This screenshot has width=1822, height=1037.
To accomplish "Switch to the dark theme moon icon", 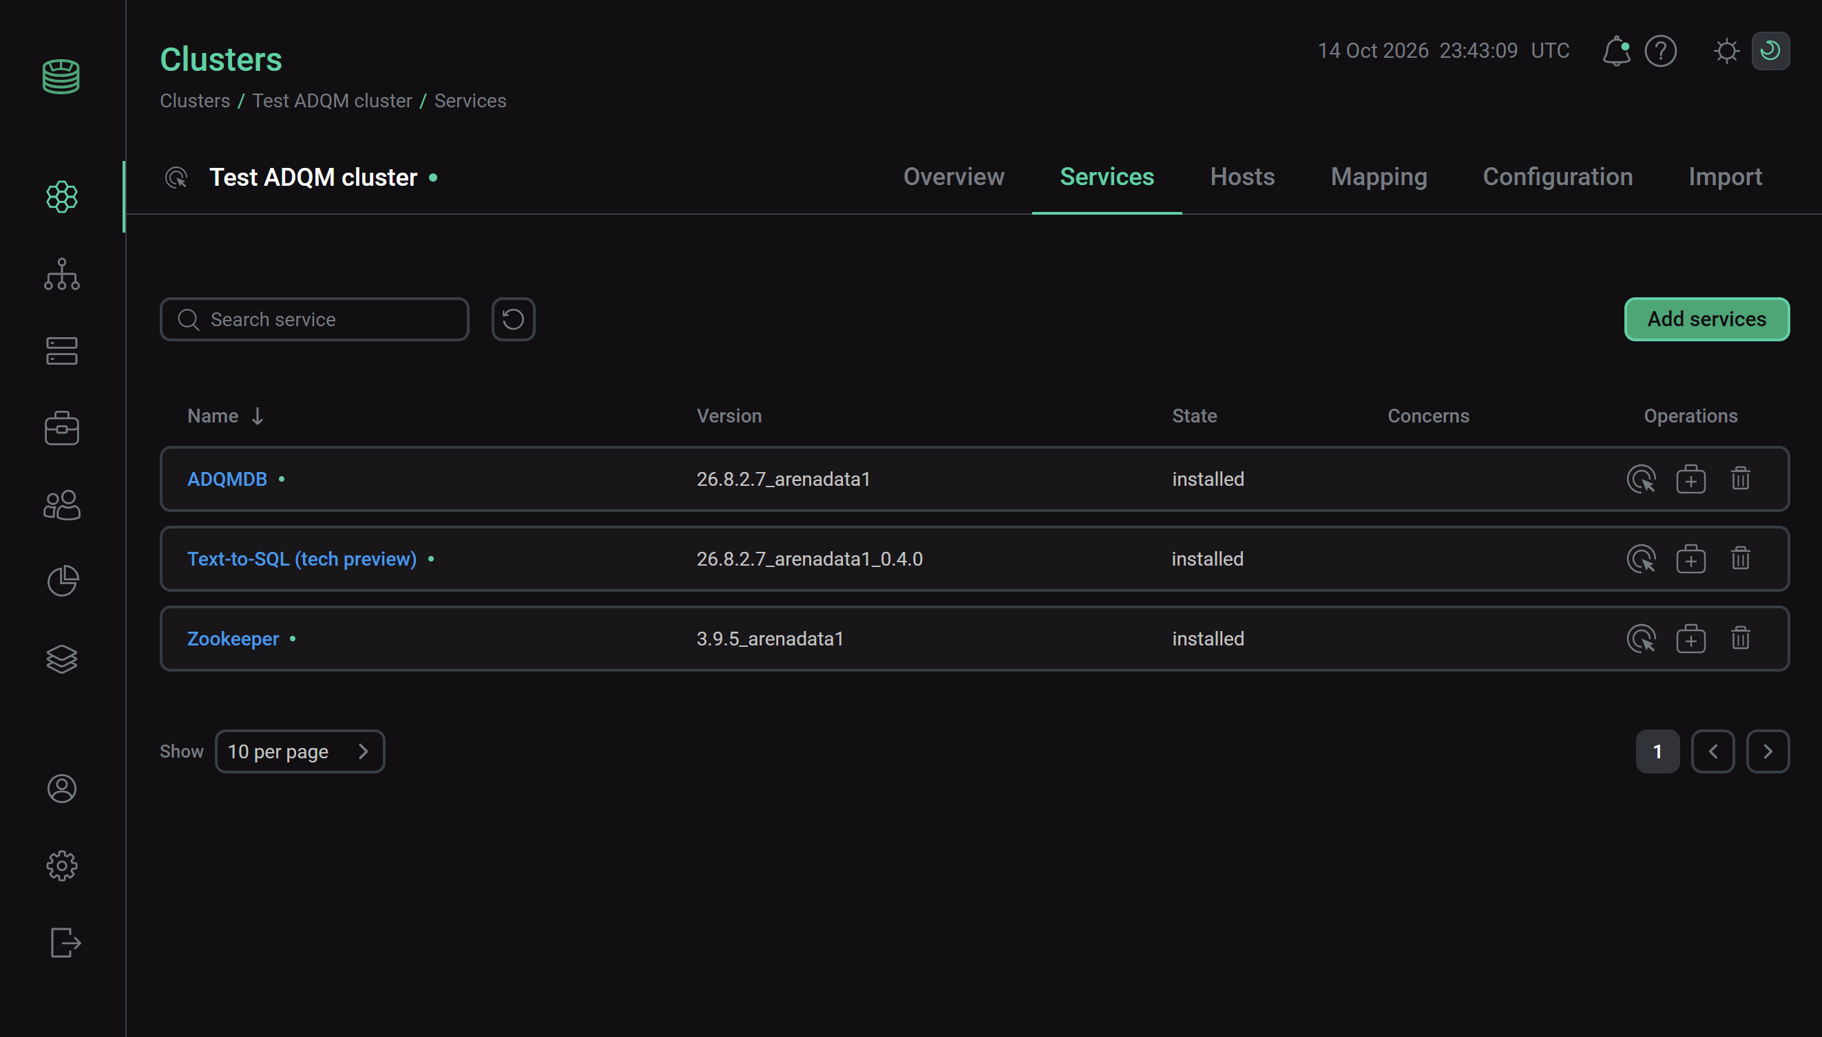I will click(1770, 52).
